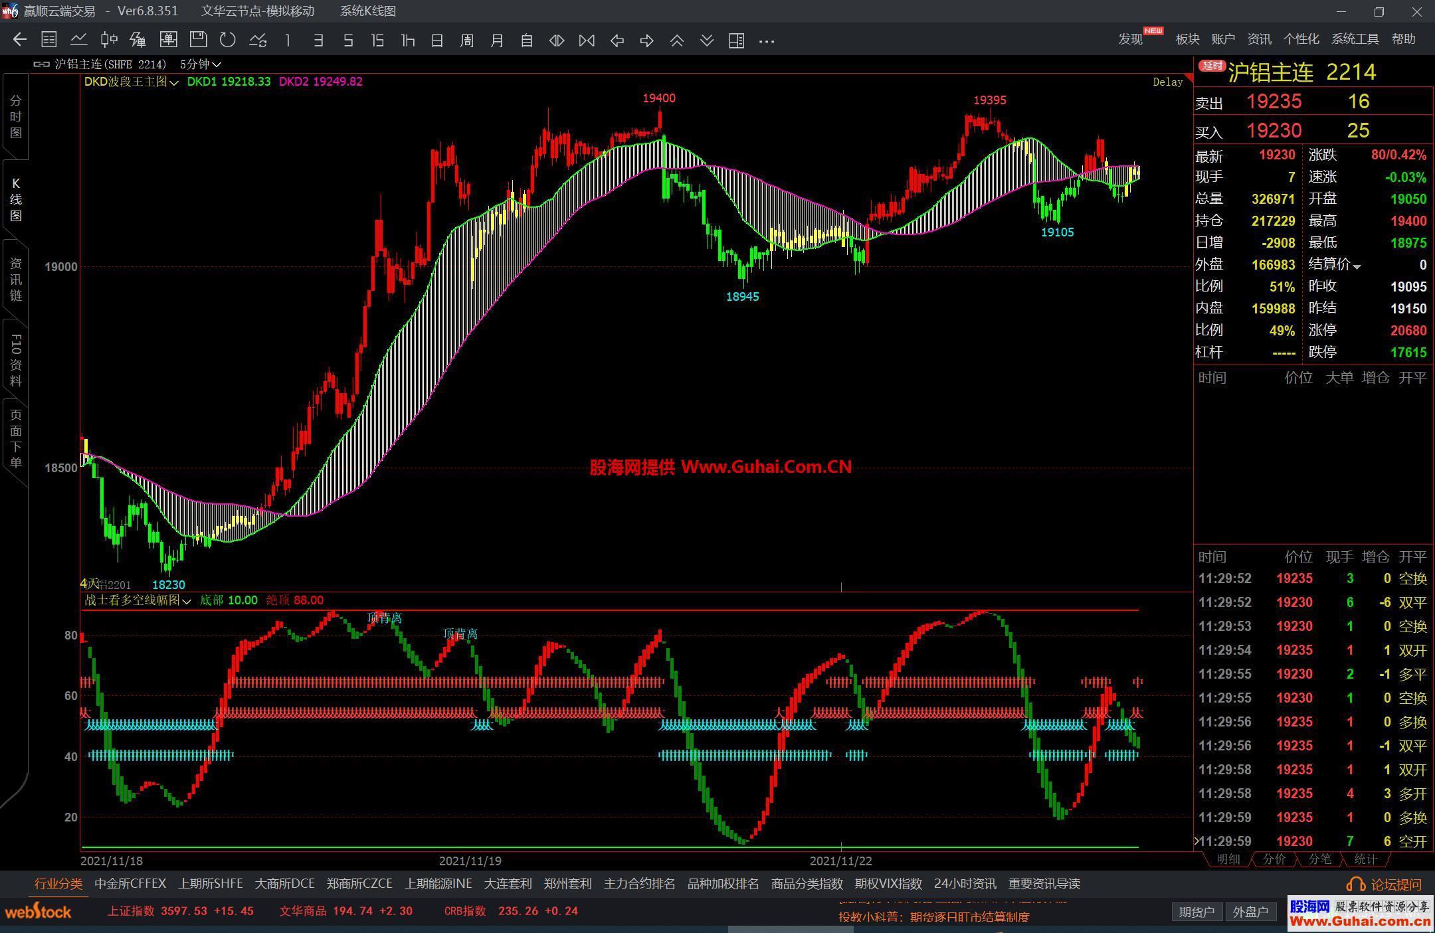Open the time-sharing line chart icon

(79, 41)
